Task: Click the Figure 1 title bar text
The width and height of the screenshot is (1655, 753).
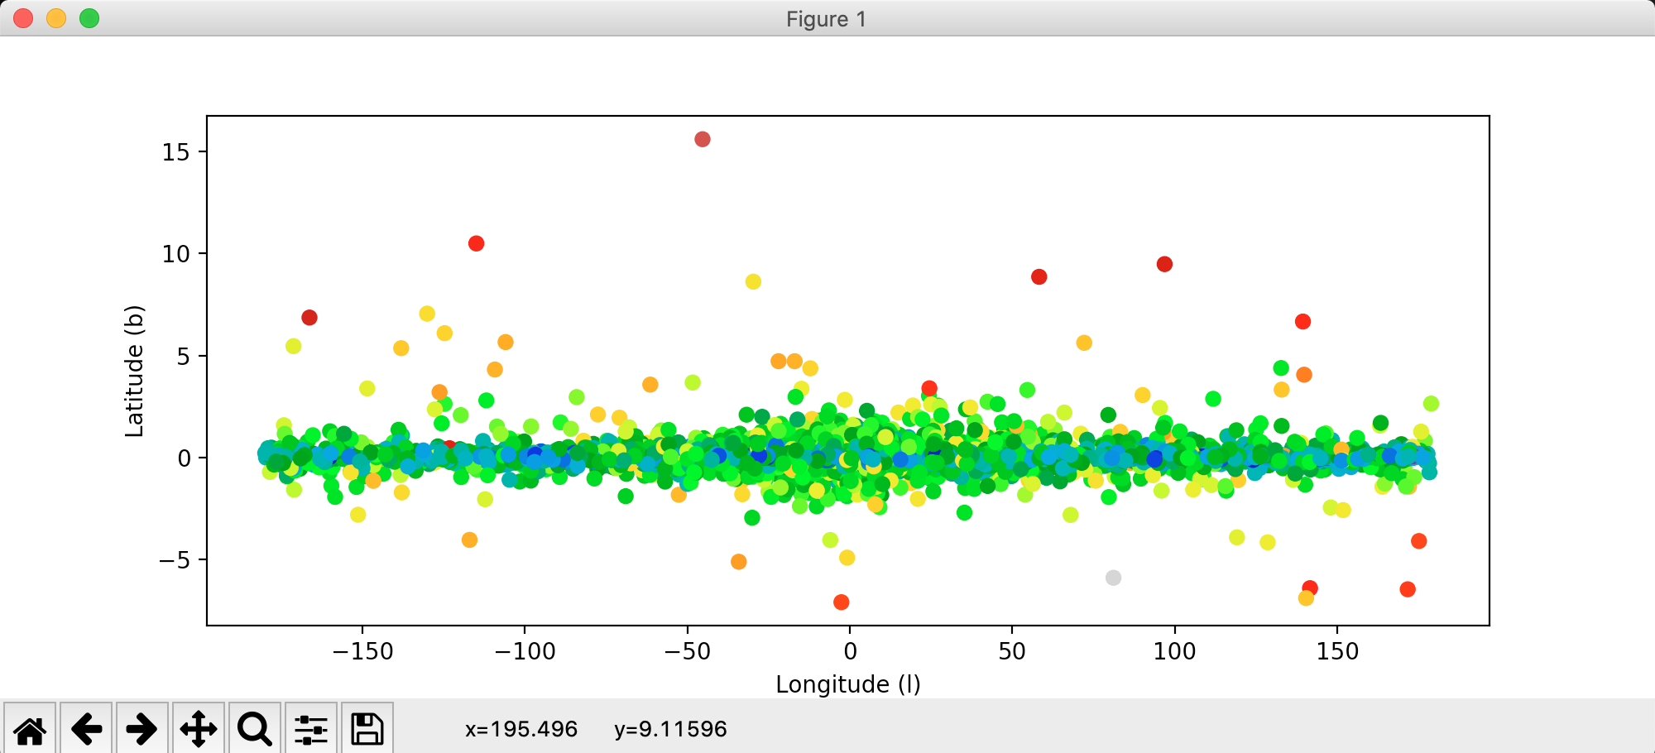Action: click(x=826, y=19)
